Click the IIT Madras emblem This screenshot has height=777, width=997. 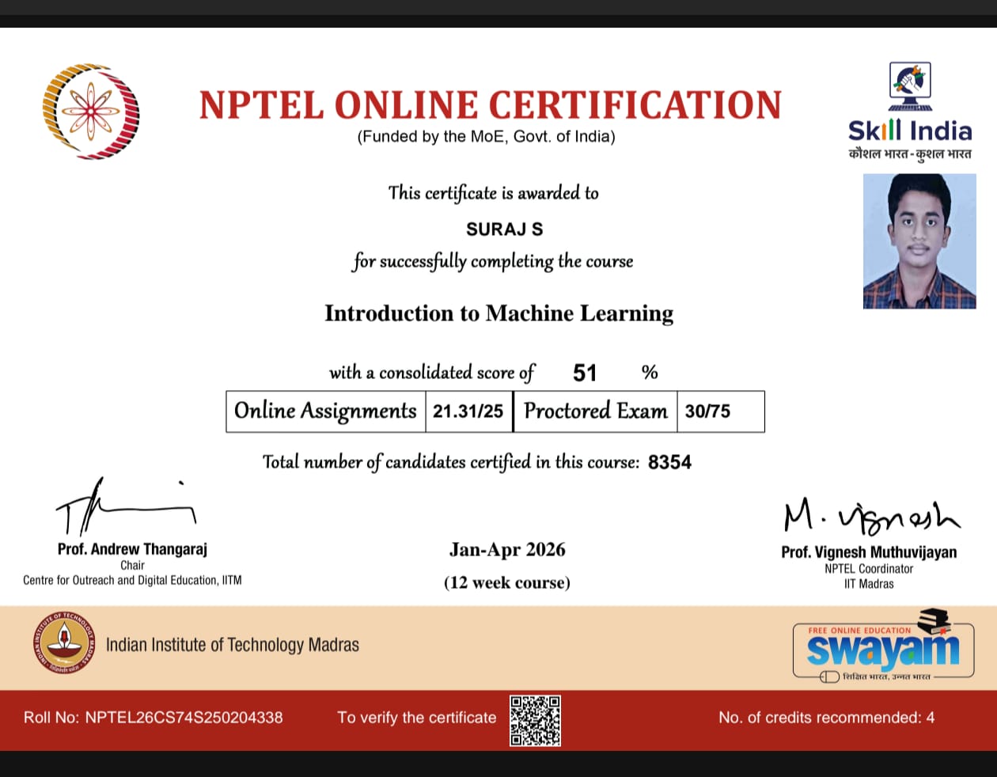coord(64,643)
